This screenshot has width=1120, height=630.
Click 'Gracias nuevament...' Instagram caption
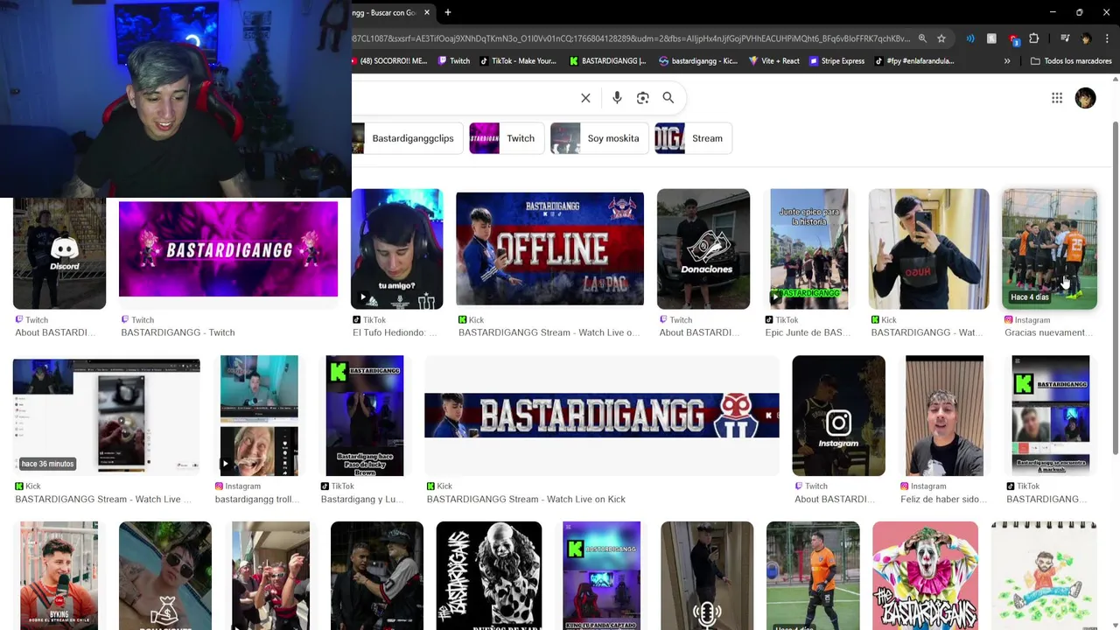click(1049, 332)
